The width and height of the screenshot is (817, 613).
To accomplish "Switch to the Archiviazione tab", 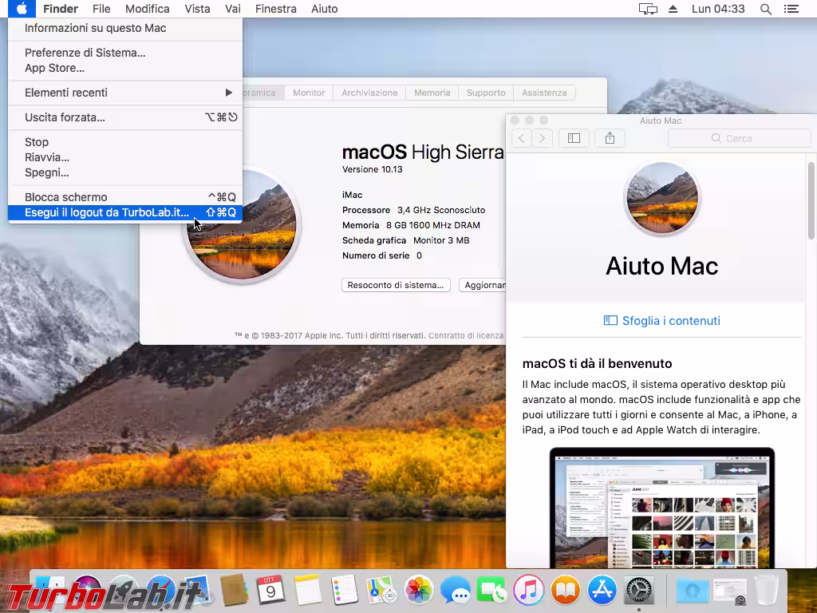I will pyautogui.click(x=369, y=93).
